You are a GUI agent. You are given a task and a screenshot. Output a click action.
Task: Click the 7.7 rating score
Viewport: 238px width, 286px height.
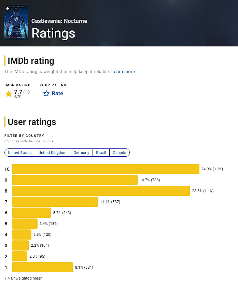tap(18, 92)
